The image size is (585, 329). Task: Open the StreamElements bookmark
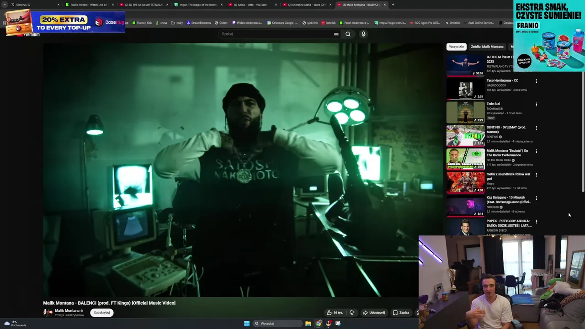pyautogui.click(x=199, y=23)
